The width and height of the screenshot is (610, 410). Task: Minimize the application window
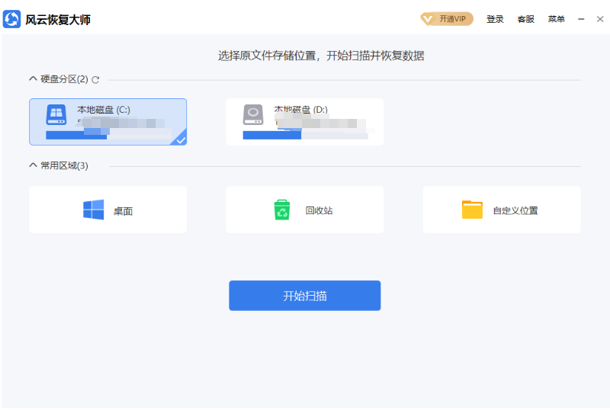click(x=581, y=19)
